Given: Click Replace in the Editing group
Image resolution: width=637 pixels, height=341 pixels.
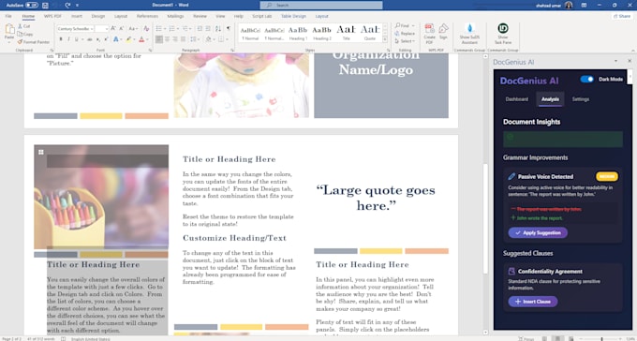Looking at the screenshot, I should (x=405, y=34).
